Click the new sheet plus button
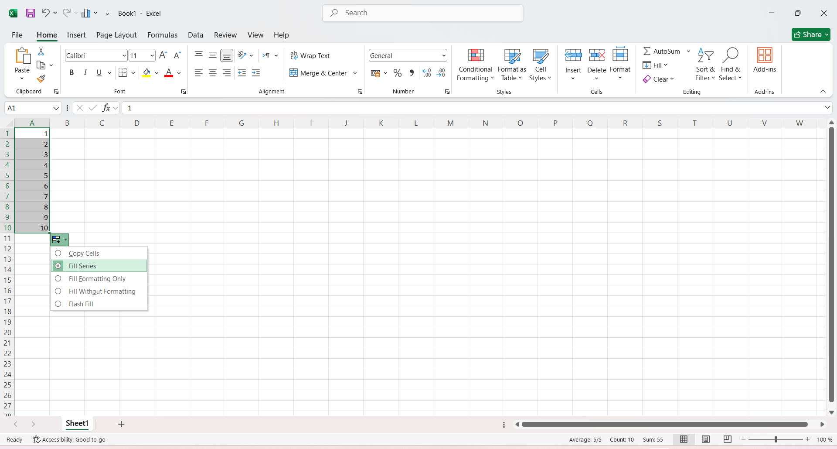 pos(121,424)
